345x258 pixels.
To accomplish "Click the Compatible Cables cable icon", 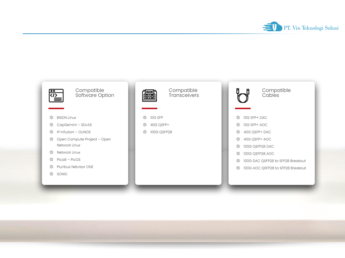I will click(243, 95).
